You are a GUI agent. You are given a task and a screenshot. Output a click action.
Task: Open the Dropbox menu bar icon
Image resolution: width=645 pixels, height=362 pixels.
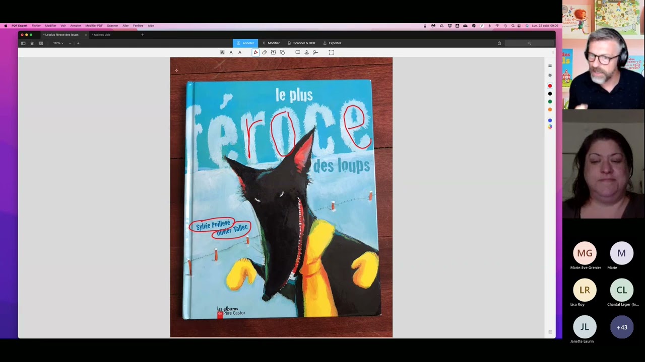[x=449, y=26]
